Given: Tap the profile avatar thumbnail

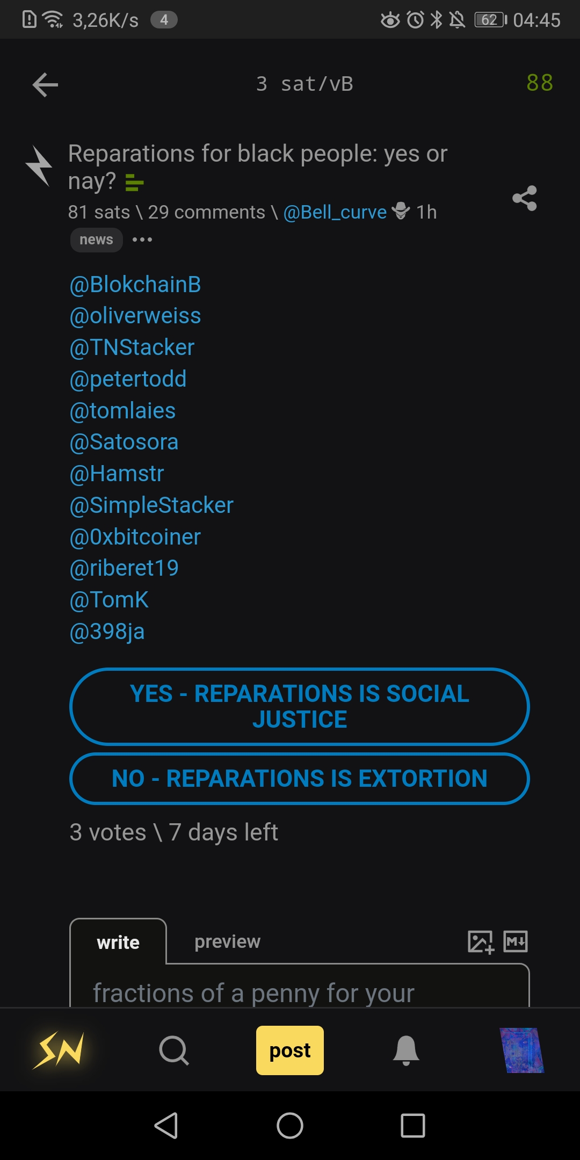Looking at the screenshot, I should [521, 1050].
